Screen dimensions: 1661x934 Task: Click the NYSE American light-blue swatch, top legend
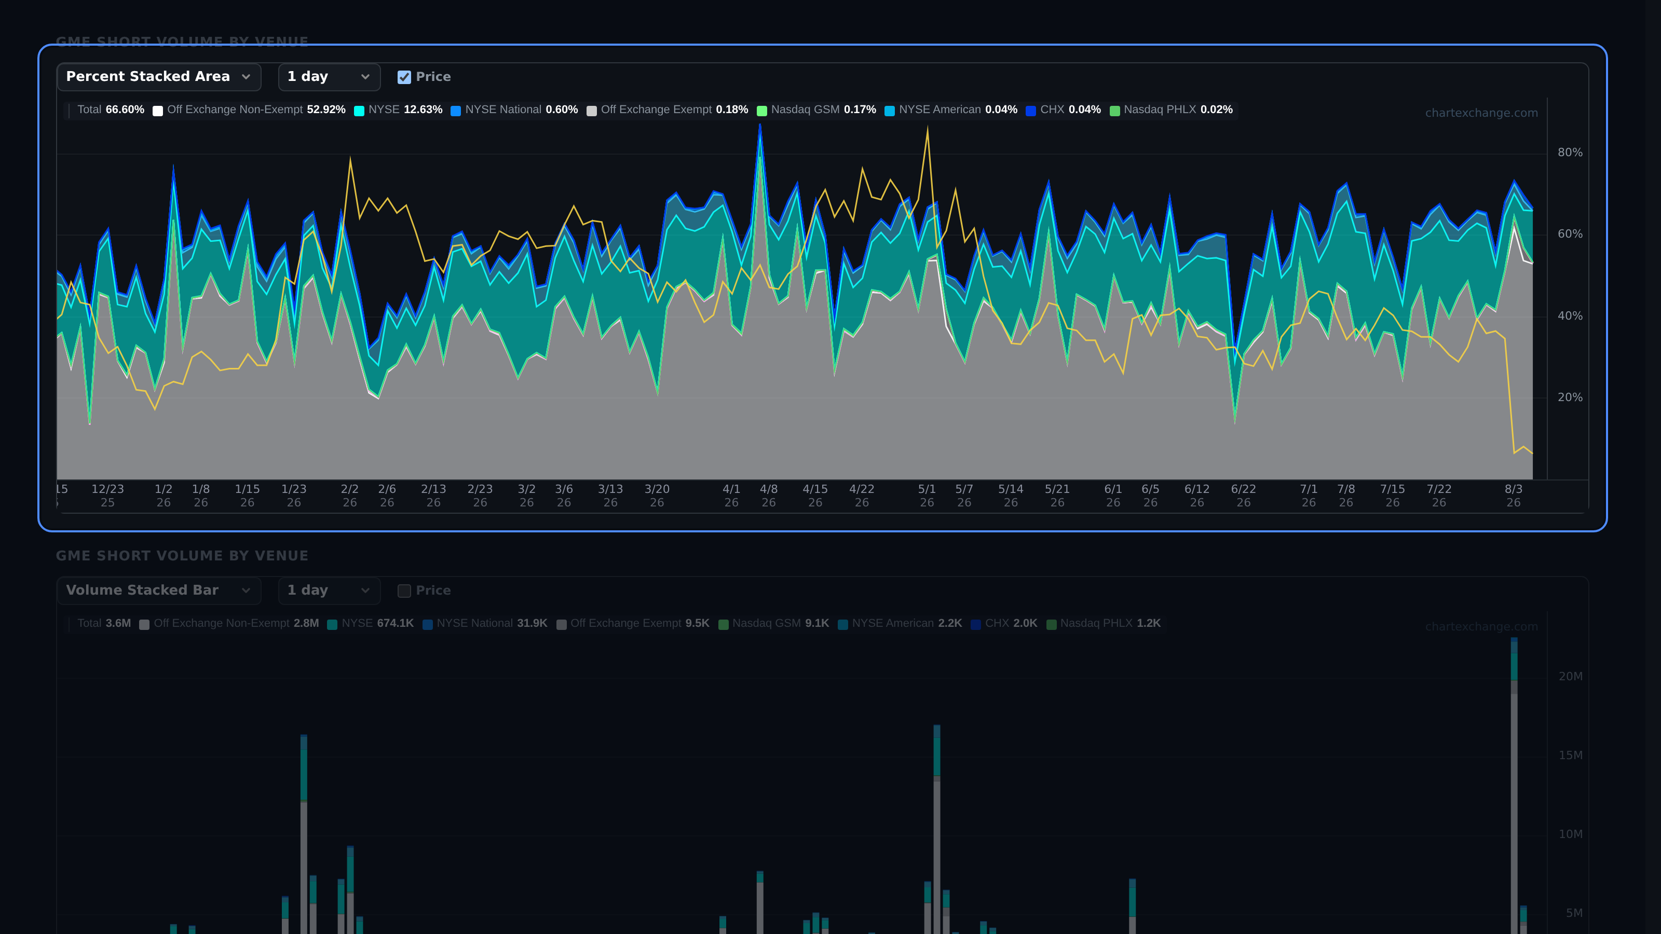(x=890, y=111)
